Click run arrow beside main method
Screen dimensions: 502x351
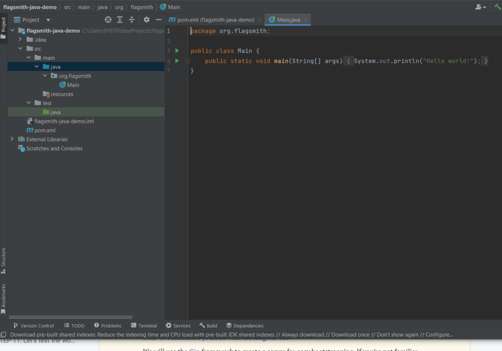point(177,61)
